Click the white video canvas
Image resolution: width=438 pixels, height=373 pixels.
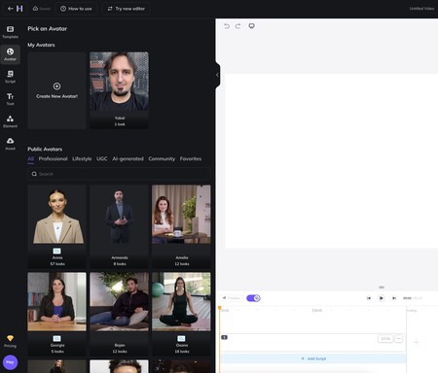tap(331, 161)
